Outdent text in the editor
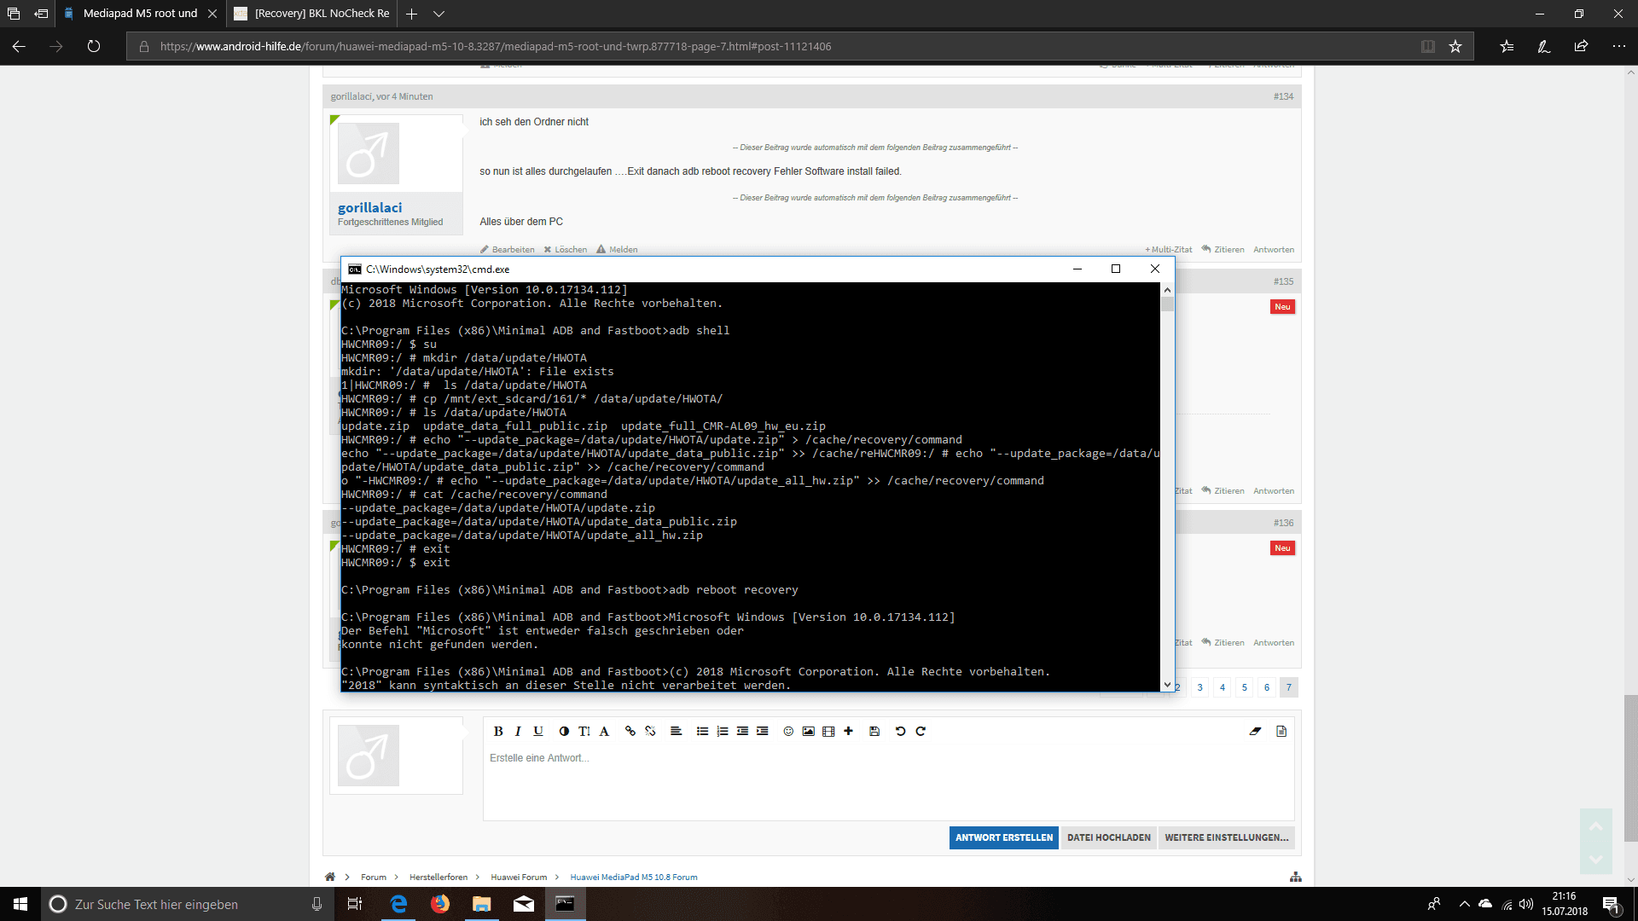The height and width of the screenshot is (921, 1638). tap(742, 731)
